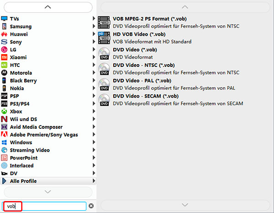Open the Nokia category

coord(48,88)
